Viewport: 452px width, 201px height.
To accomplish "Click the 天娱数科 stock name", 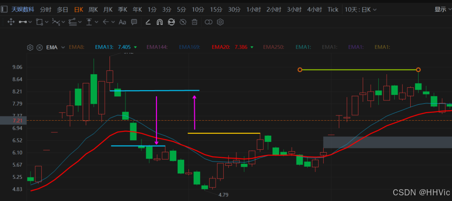I will click(x=23, y=10).
